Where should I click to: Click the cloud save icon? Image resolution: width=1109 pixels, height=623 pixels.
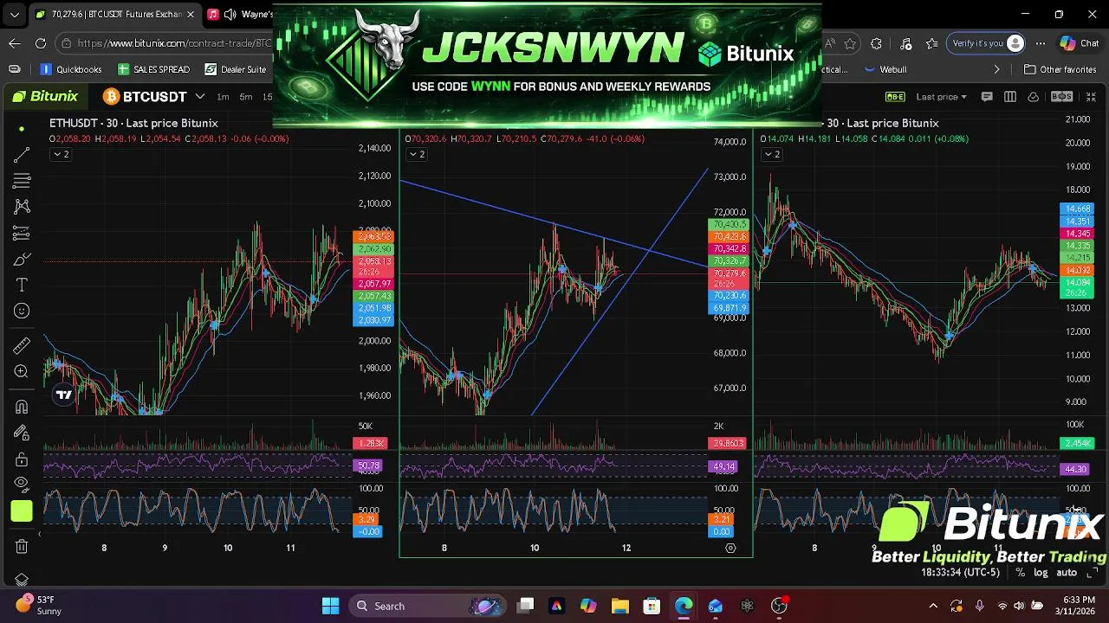[x=1034, y=97]
